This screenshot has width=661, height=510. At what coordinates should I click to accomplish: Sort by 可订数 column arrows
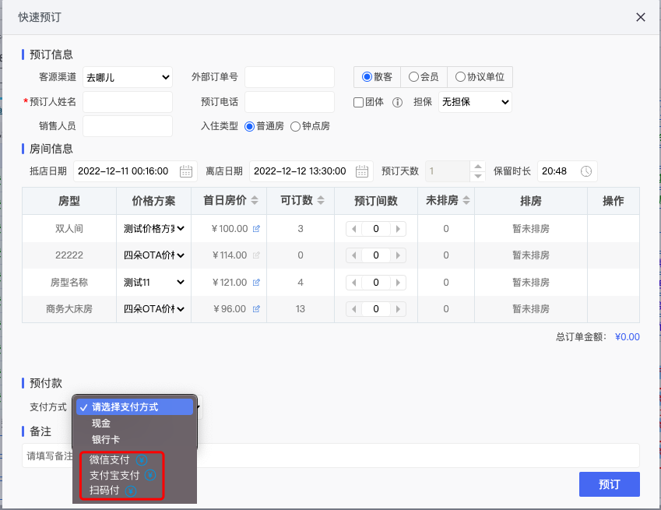click(321, 200)
